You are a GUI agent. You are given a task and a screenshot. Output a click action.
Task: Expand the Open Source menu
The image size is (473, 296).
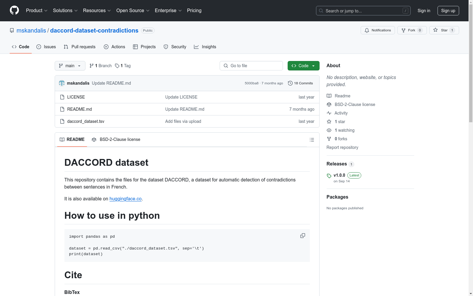pos(133,10)
